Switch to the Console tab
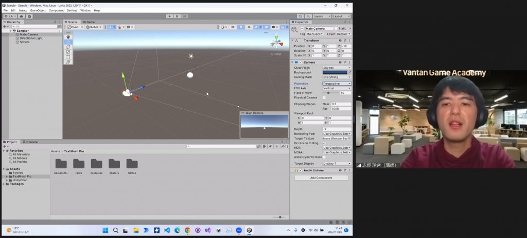 pos(30,142)
